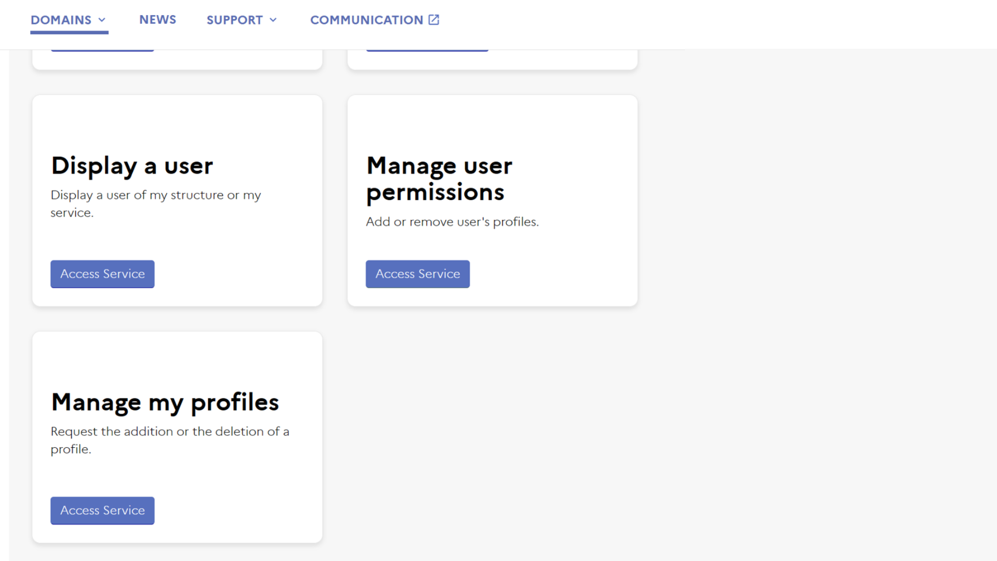Expand the DOMAINS chevron arrow
The image size is (997, 561).
pyautogui.click(x=102, y=20)
